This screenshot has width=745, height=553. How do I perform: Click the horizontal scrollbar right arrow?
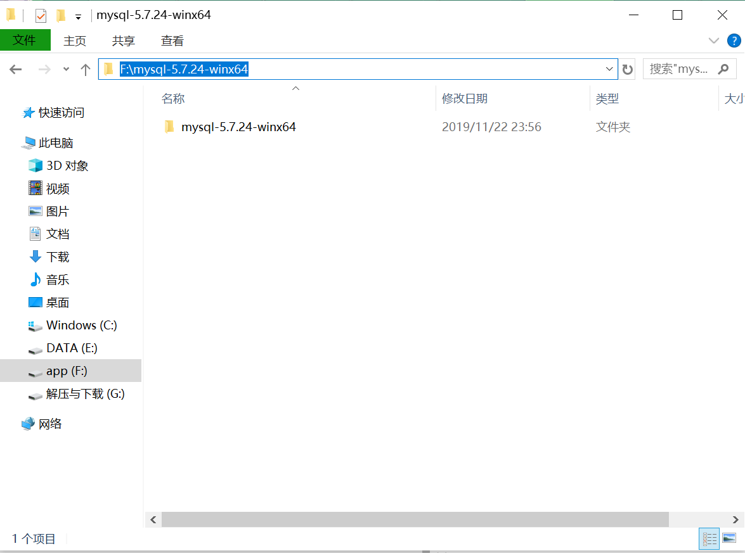735,520
